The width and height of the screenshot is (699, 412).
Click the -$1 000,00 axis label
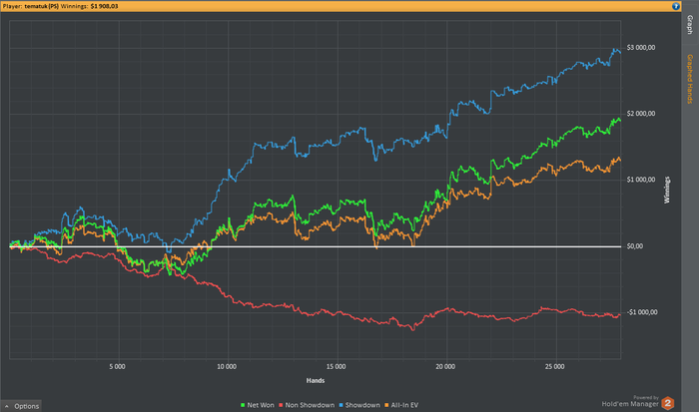point(641,312)
